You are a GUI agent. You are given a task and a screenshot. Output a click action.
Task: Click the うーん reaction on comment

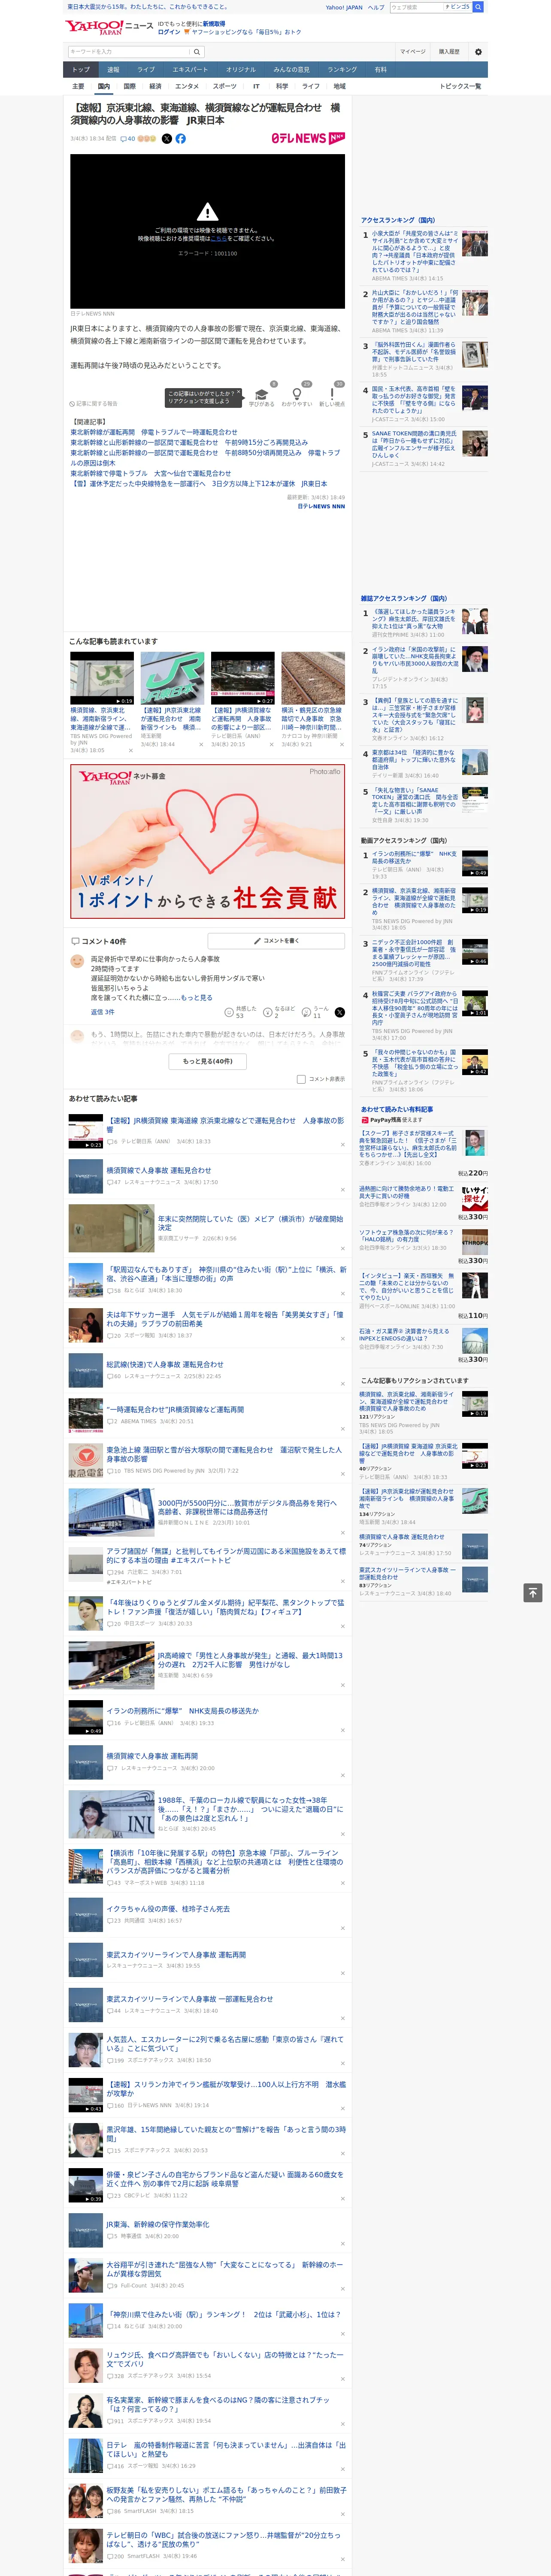click(x=316, y=1012)
